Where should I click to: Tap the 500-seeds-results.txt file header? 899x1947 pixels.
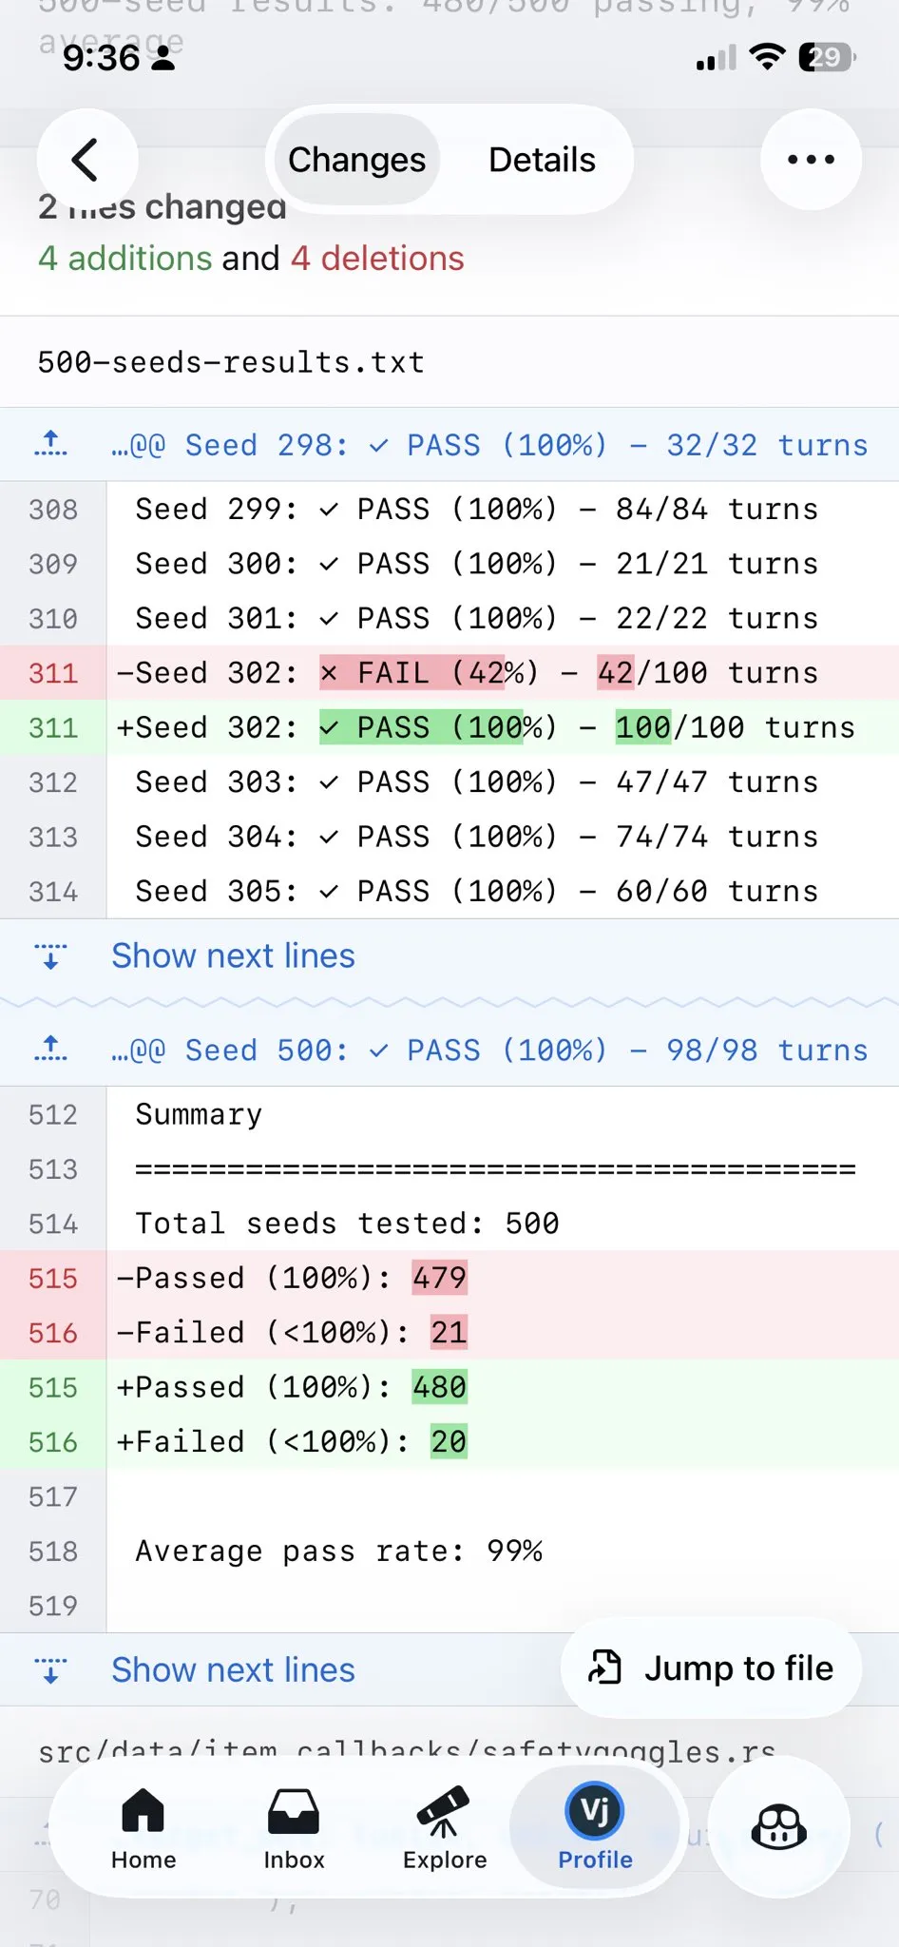[231, 362]
